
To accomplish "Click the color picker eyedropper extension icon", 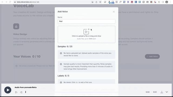I will pyautogui.click(x=109, y=2).
